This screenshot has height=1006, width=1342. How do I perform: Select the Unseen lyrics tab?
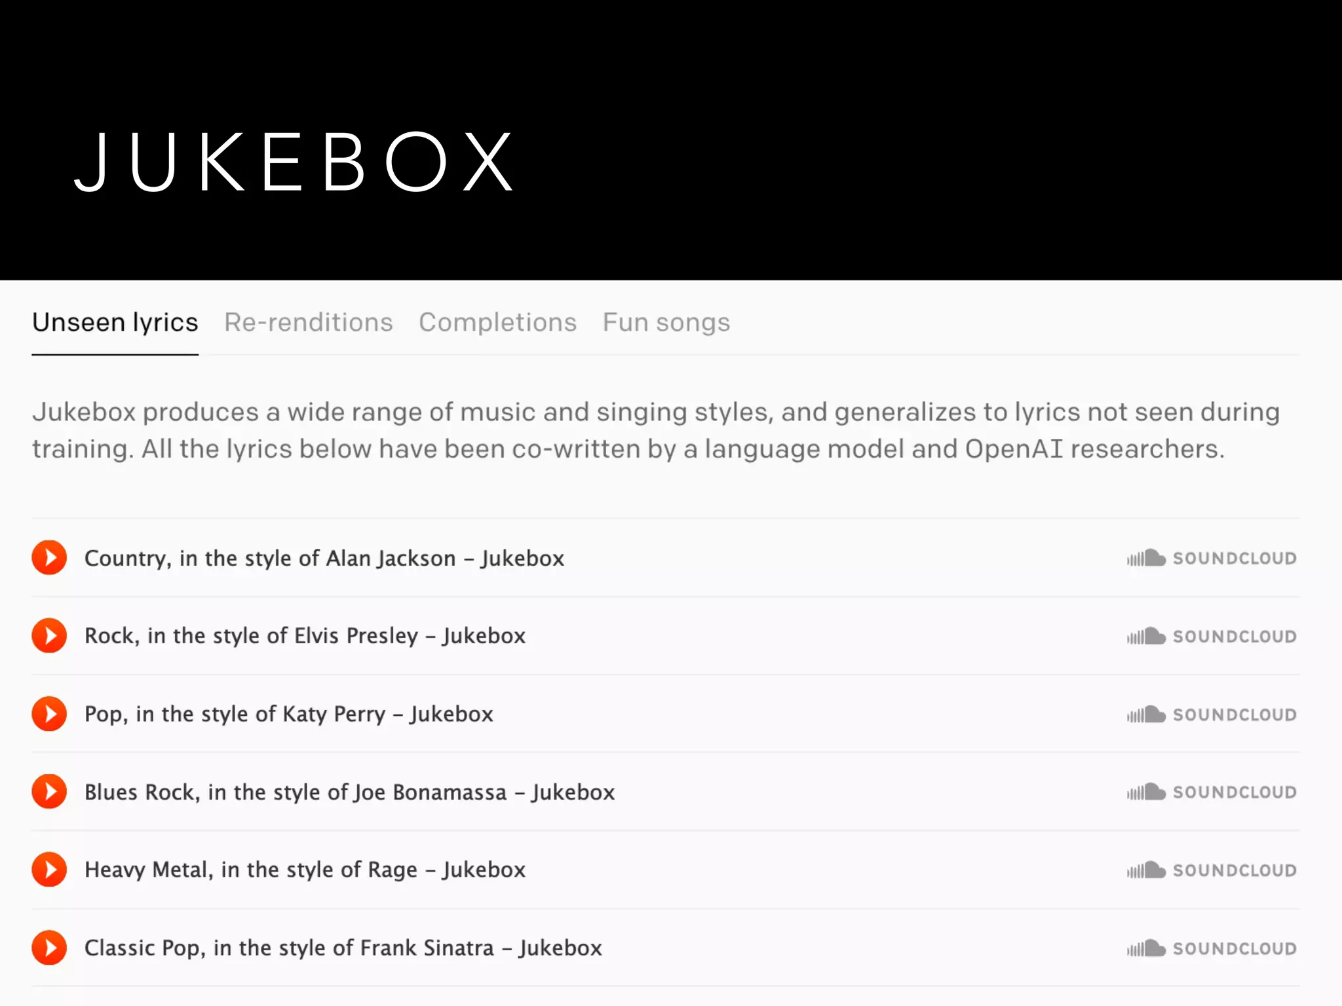pyautogui.click(x=115, y=322)
